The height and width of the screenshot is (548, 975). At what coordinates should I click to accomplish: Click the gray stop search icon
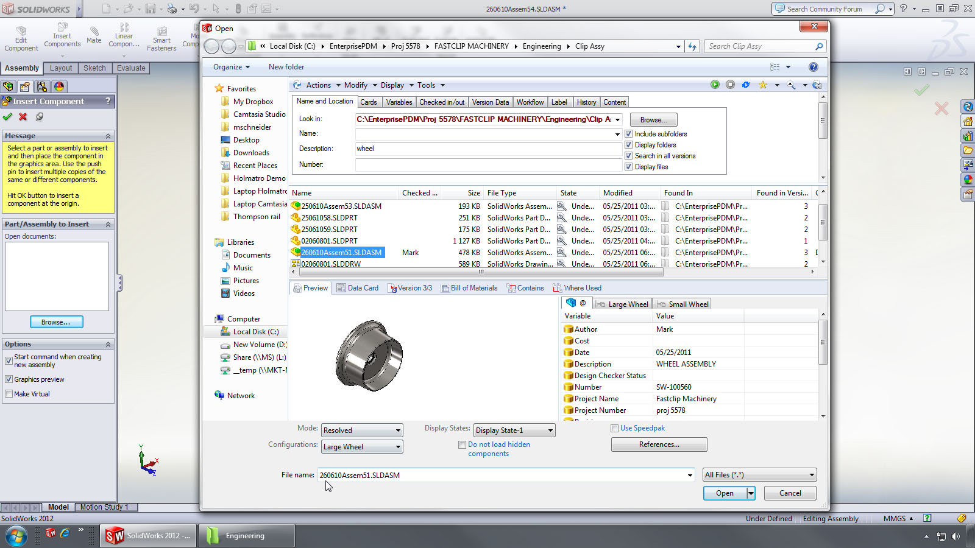[730, 85]
